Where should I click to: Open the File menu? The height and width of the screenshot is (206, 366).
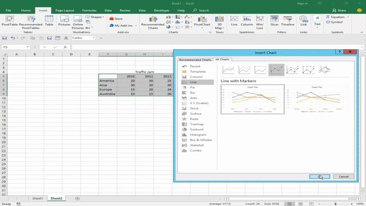click(x=8, y=10)
